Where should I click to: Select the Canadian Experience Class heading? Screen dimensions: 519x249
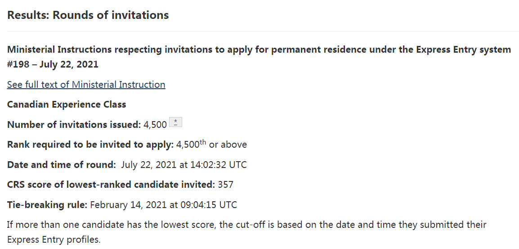point(67,104)
